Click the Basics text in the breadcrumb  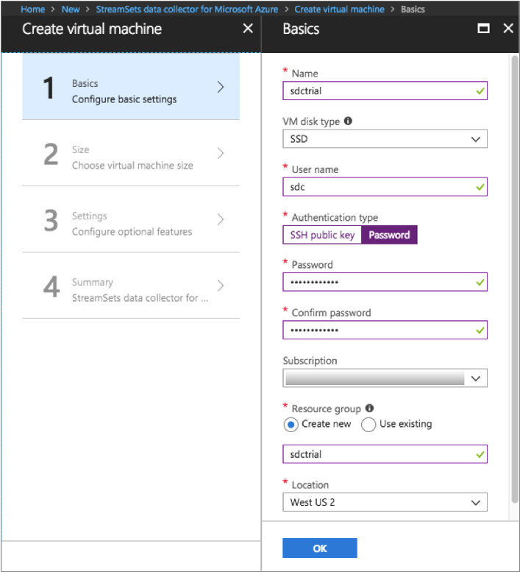coord(413,9)
